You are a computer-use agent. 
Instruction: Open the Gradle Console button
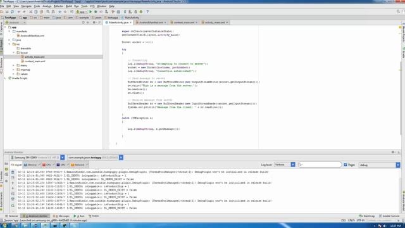tap(389, 216)
